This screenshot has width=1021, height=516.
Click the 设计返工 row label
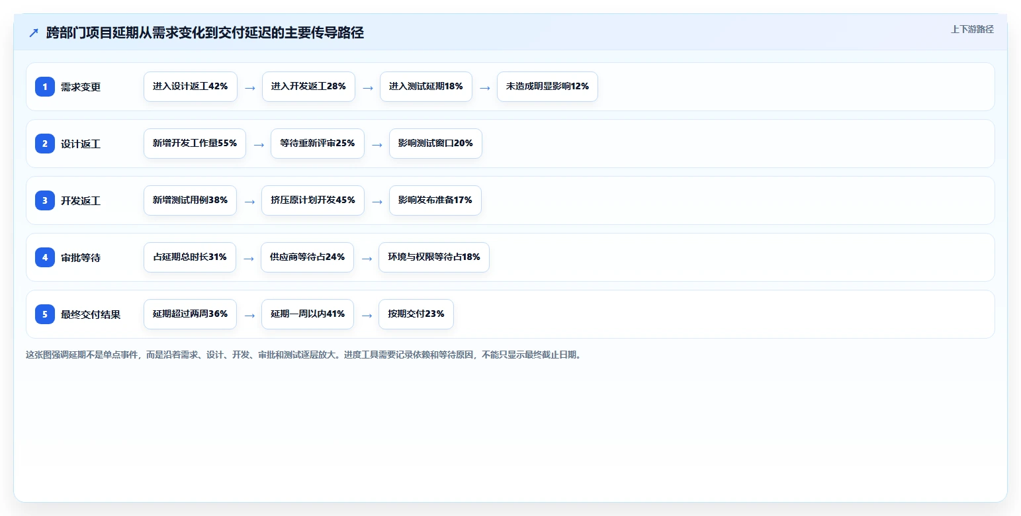pos(81,144)
